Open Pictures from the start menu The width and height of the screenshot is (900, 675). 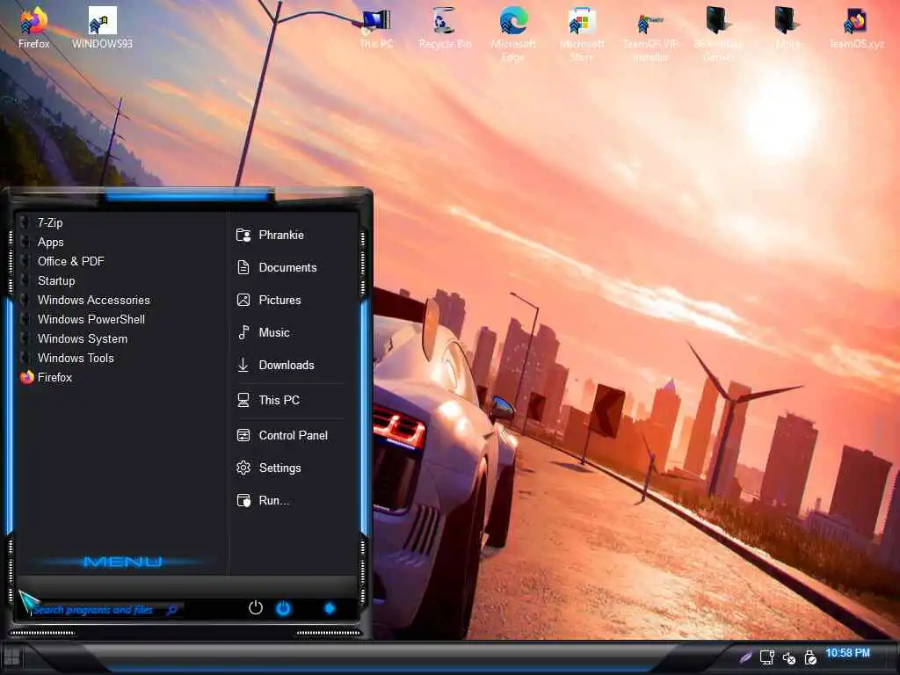point(290,300)
